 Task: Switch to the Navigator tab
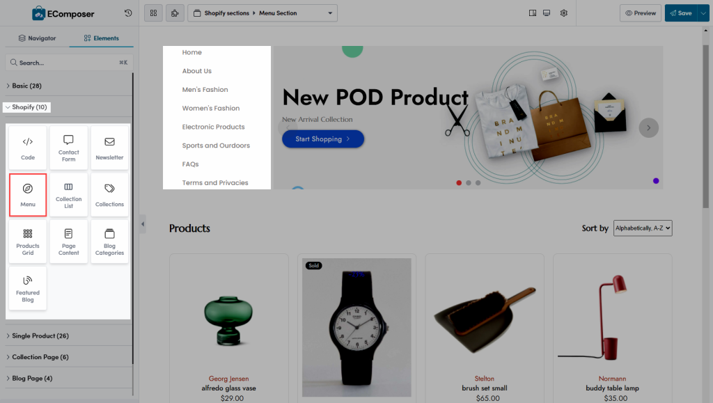pyautogui.click(x=38, y=38)
